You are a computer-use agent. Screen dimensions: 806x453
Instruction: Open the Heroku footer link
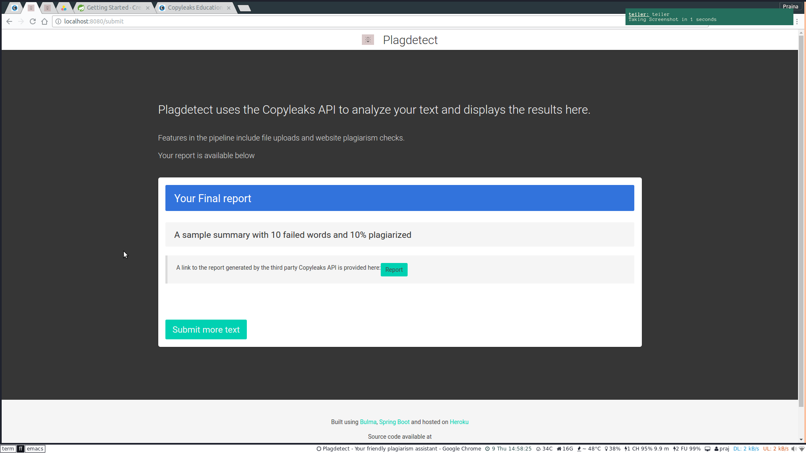[x=459, y=422]
